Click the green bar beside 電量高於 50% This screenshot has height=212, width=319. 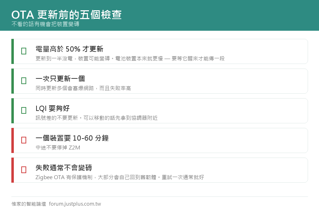(13, 51)
